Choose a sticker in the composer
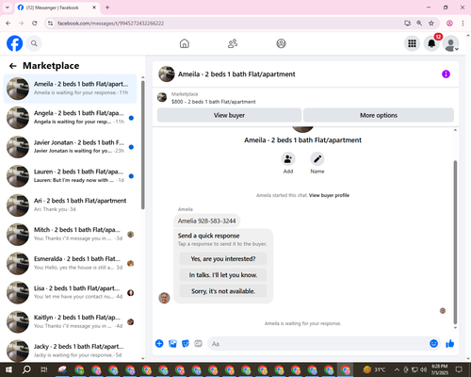Image resolution: width=471 pixels, height=377 pixels. 186,343
